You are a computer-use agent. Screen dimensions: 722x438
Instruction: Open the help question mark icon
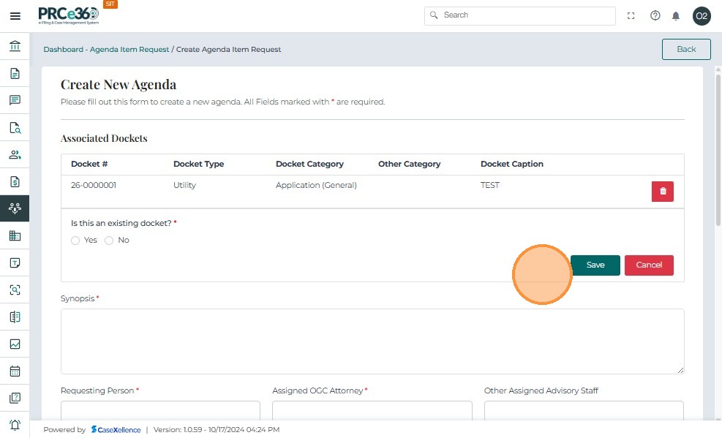coord(655,16)
